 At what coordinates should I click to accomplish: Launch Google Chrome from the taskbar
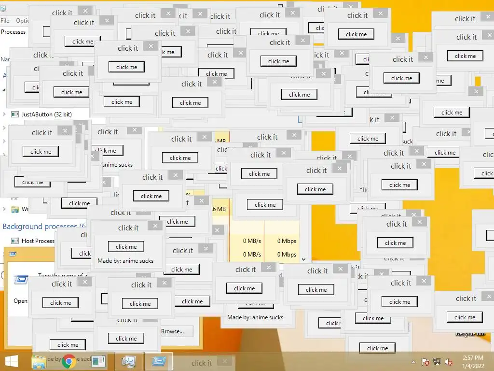[x=69, y=361]
